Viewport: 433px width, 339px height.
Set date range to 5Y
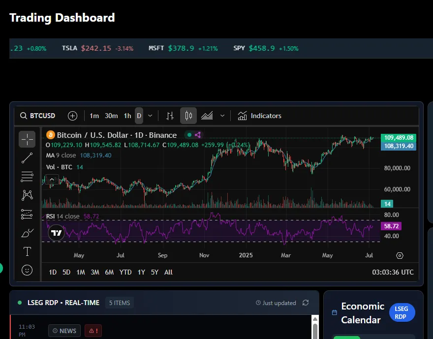pyautogui.click(x=155, y=273)
